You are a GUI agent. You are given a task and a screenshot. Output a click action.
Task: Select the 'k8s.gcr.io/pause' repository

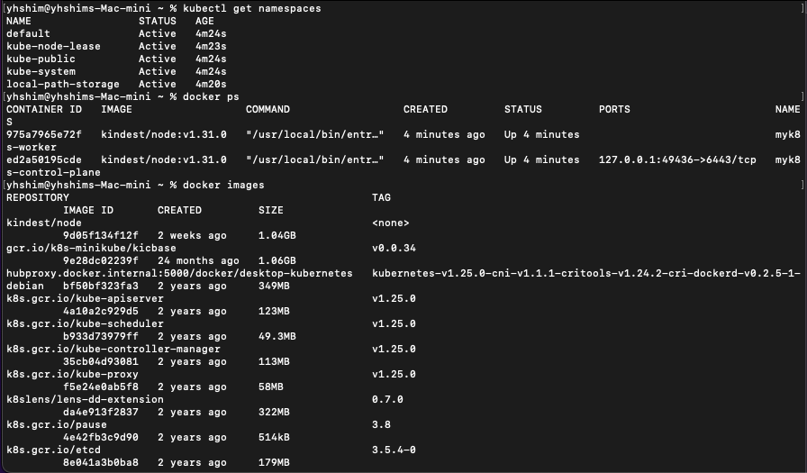pyautogui.click(x=57, y=424)
